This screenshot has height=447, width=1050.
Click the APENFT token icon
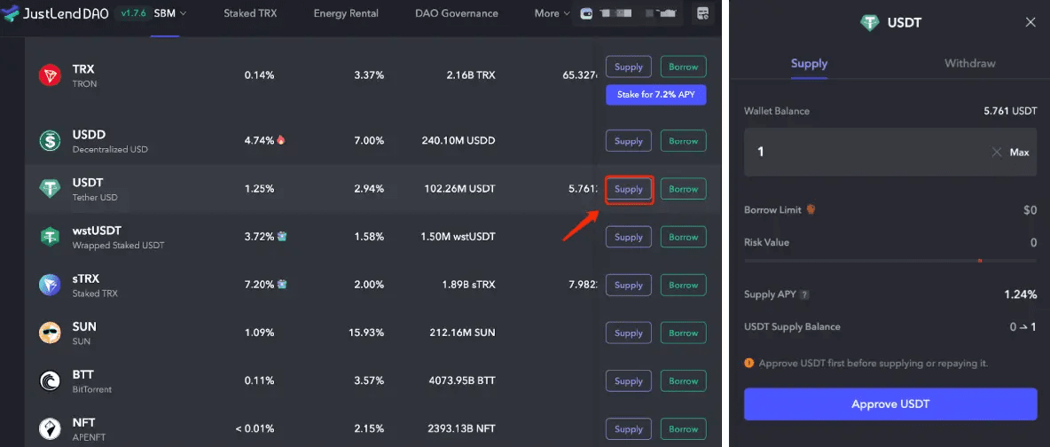[x=51, y=429]
